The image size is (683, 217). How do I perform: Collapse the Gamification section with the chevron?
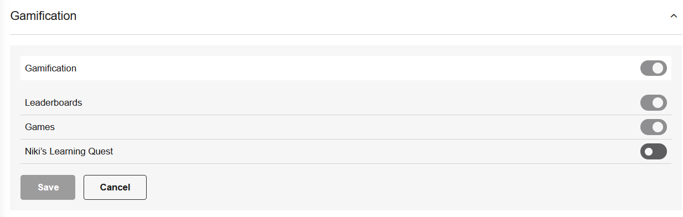(x=674, y=16)
